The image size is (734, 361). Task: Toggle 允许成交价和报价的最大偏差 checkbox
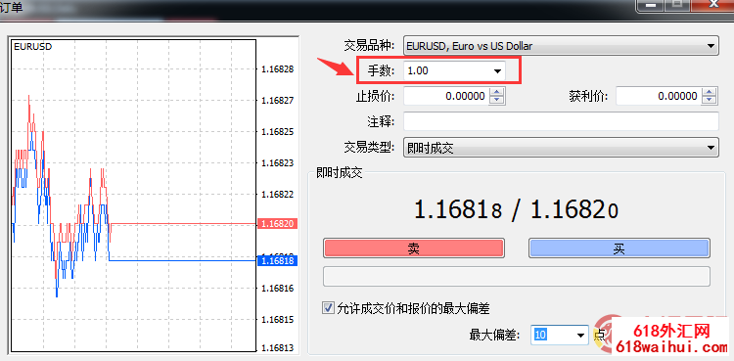click(328, 308)
